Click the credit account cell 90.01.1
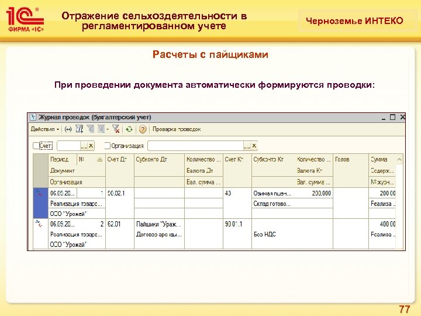 coord(237,224)
